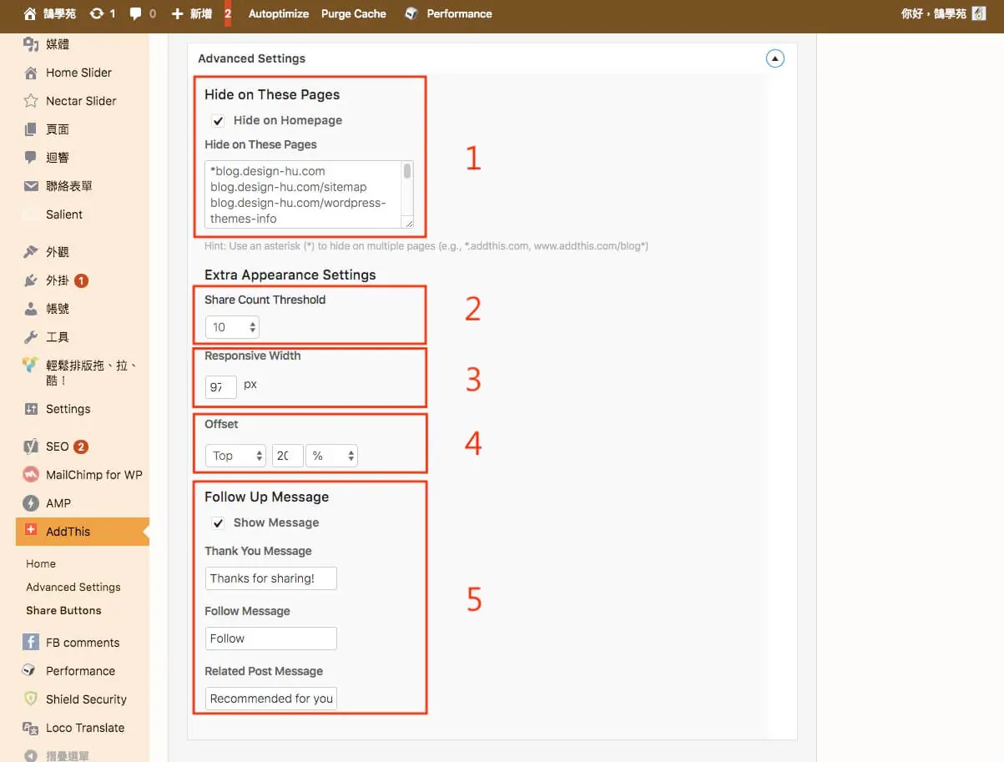Open Purge Cache in admin bar
1004x762 pixels.
[354, 13]
